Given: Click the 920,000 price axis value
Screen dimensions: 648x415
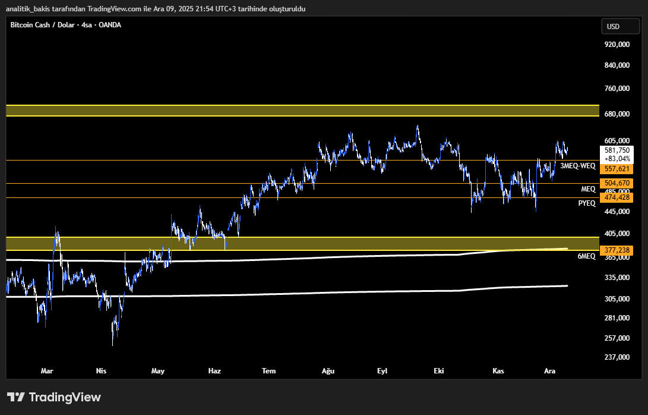Looking at the screenshot, I should 617,44.
